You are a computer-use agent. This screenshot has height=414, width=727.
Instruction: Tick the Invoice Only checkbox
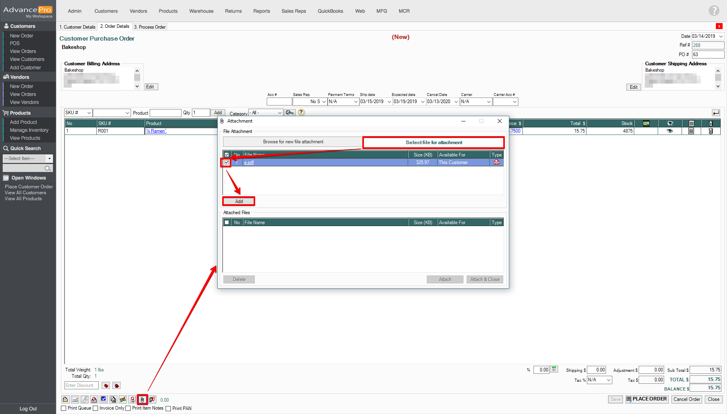tap(96, 408)
